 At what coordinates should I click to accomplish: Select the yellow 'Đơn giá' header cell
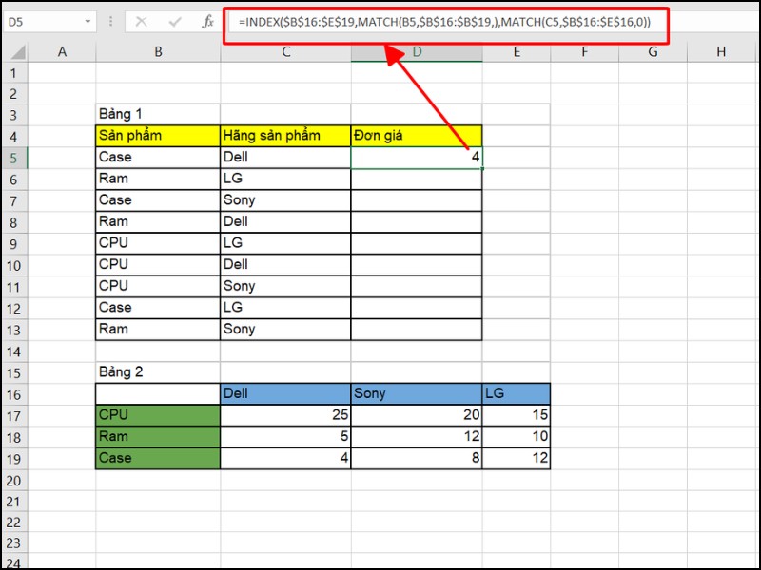417,136
